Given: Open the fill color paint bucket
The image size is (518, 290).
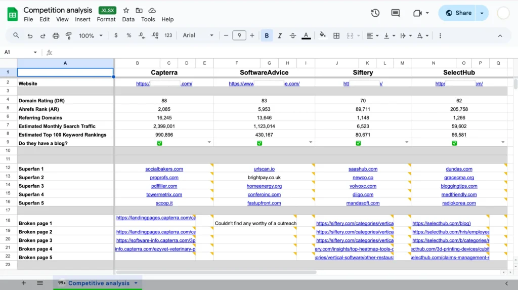Looking at the screenshot, I should (x=323, y=35).
